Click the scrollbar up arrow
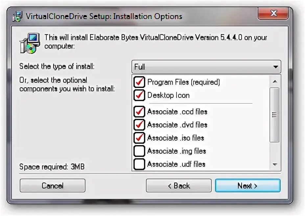The image size is (305, 216). click(x=275, y=82)
